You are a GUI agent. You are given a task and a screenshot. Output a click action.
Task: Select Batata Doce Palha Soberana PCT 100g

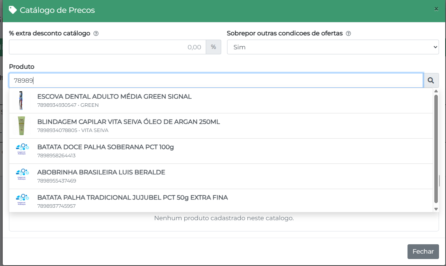pos(221,151)
